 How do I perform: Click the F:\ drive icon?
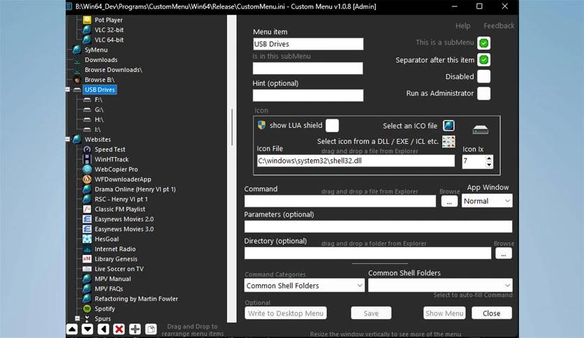tap(87, 100)
